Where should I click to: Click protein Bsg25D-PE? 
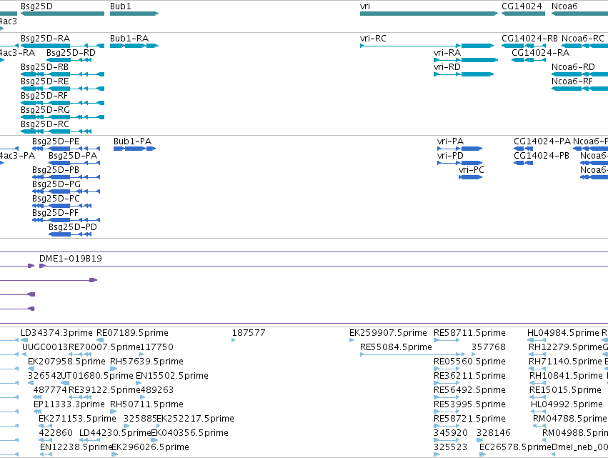coord(66,149)
